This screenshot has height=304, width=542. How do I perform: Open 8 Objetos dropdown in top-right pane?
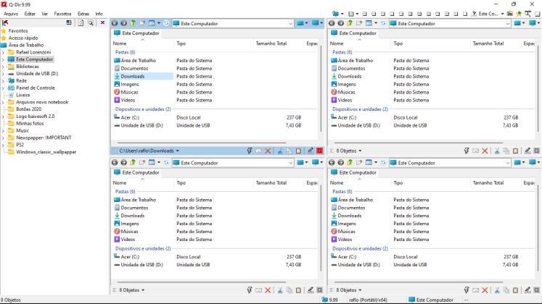(360, 151)
